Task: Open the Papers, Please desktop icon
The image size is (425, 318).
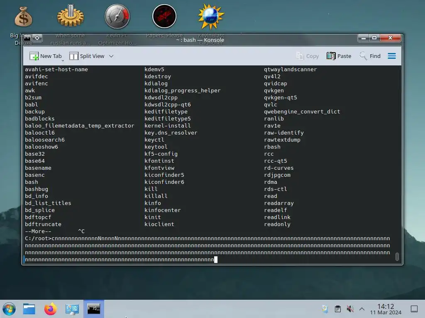Action: [x=164, y=16]
